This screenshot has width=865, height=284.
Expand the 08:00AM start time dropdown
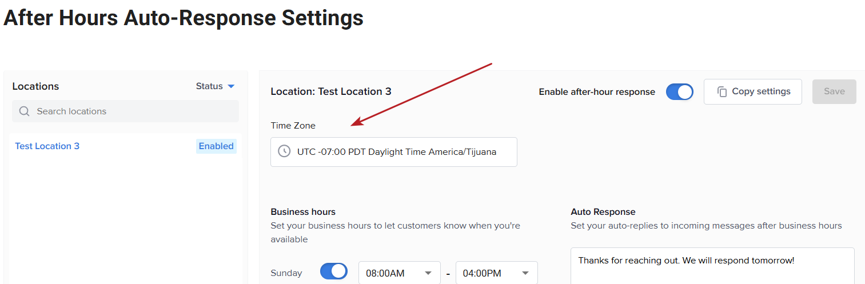(x=400, y=273)
